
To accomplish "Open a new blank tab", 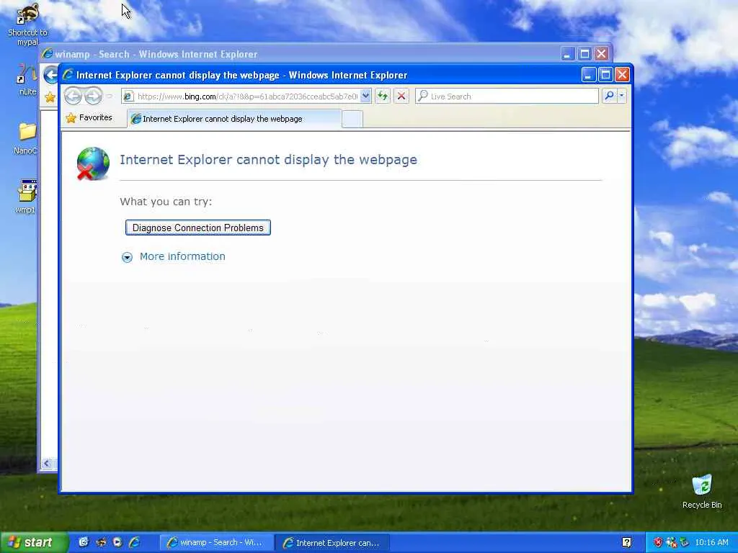I will coord(352,119).
